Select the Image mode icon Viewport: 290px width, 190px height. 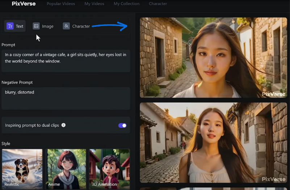pos(36,26)
